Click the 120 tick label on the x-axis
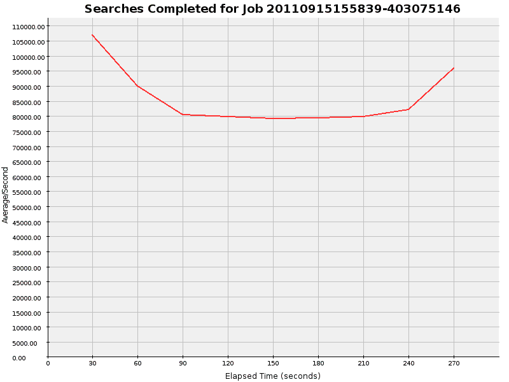509x382 pixels. pyautogui.click(x=228, y=363)
